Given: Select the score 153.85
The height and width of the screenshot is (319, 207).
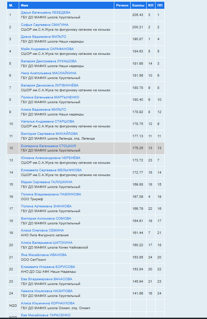Looking at the screenshot, I should coord(138,258).
